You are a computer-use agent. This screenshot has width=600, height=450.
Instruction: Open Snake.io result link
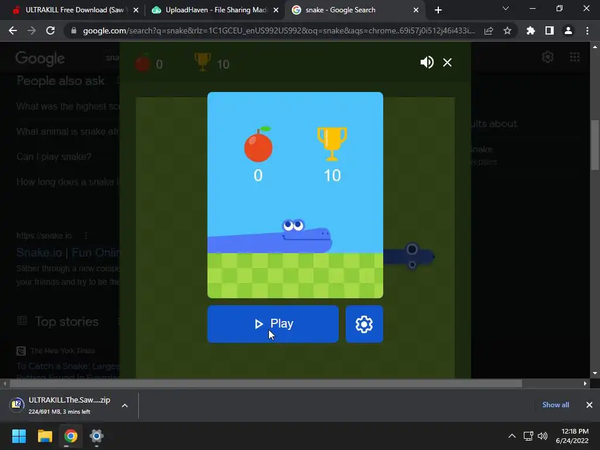click(68, 253)
